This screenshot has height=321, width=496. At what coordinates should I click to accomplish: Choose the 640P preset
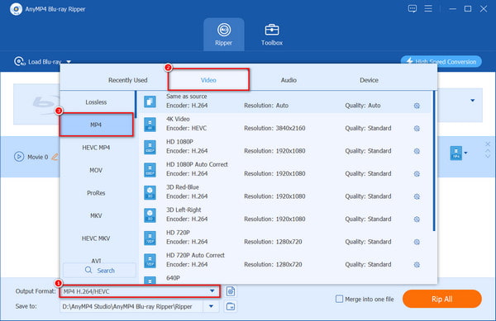173,278
